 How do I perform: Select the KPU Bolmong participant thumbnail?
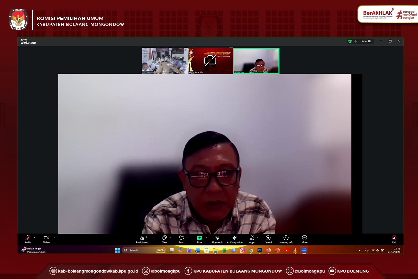pos(165,61)
